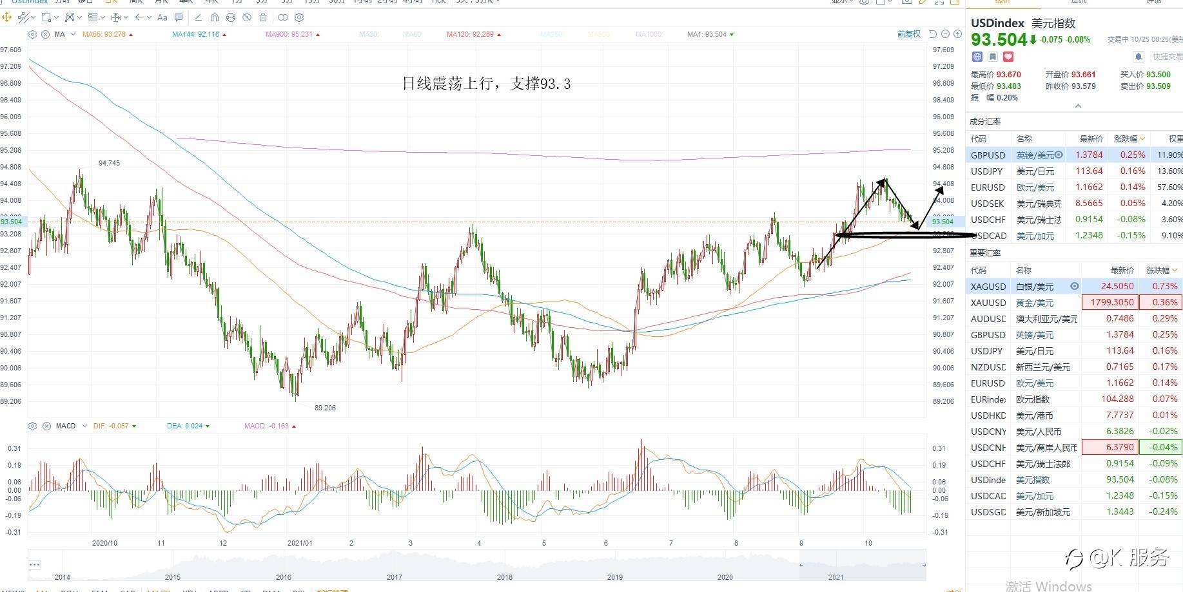Zoom in chart with plus icon
The height and width of the screenshot is (592, 1183).
[957, 34]
